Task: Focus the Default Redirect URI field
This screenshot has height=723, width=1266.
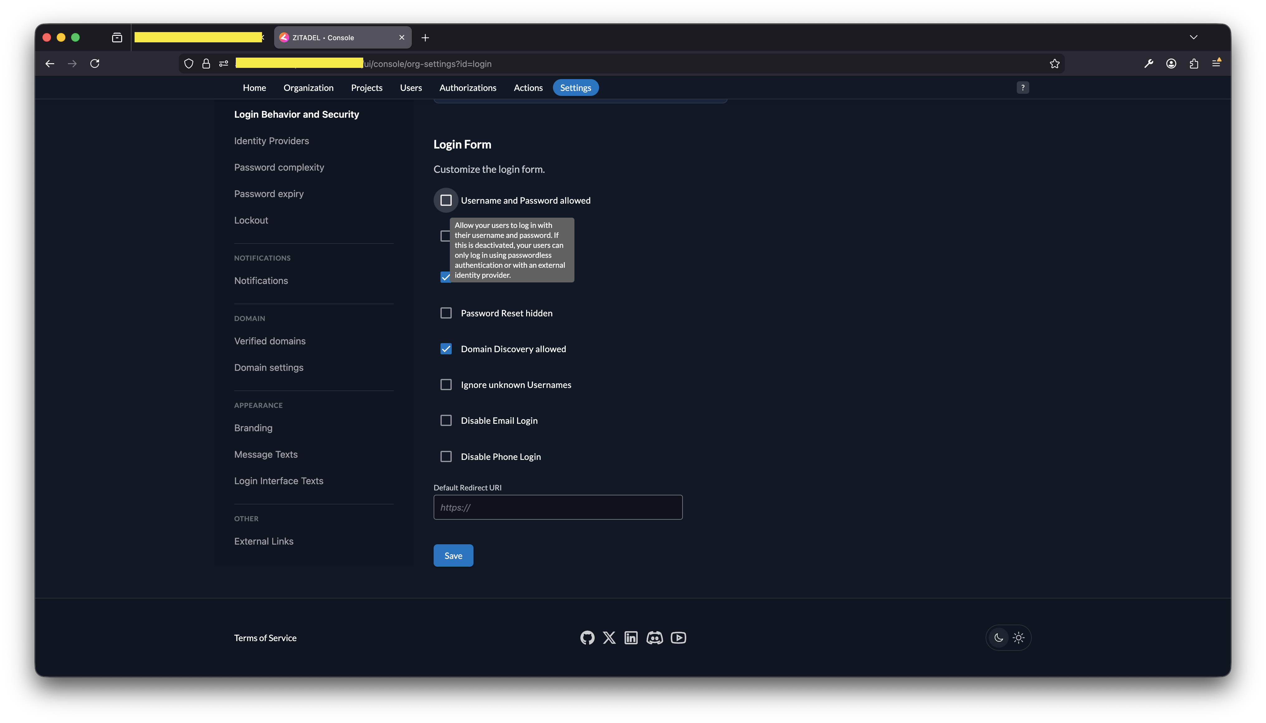Action: (558, 508)
